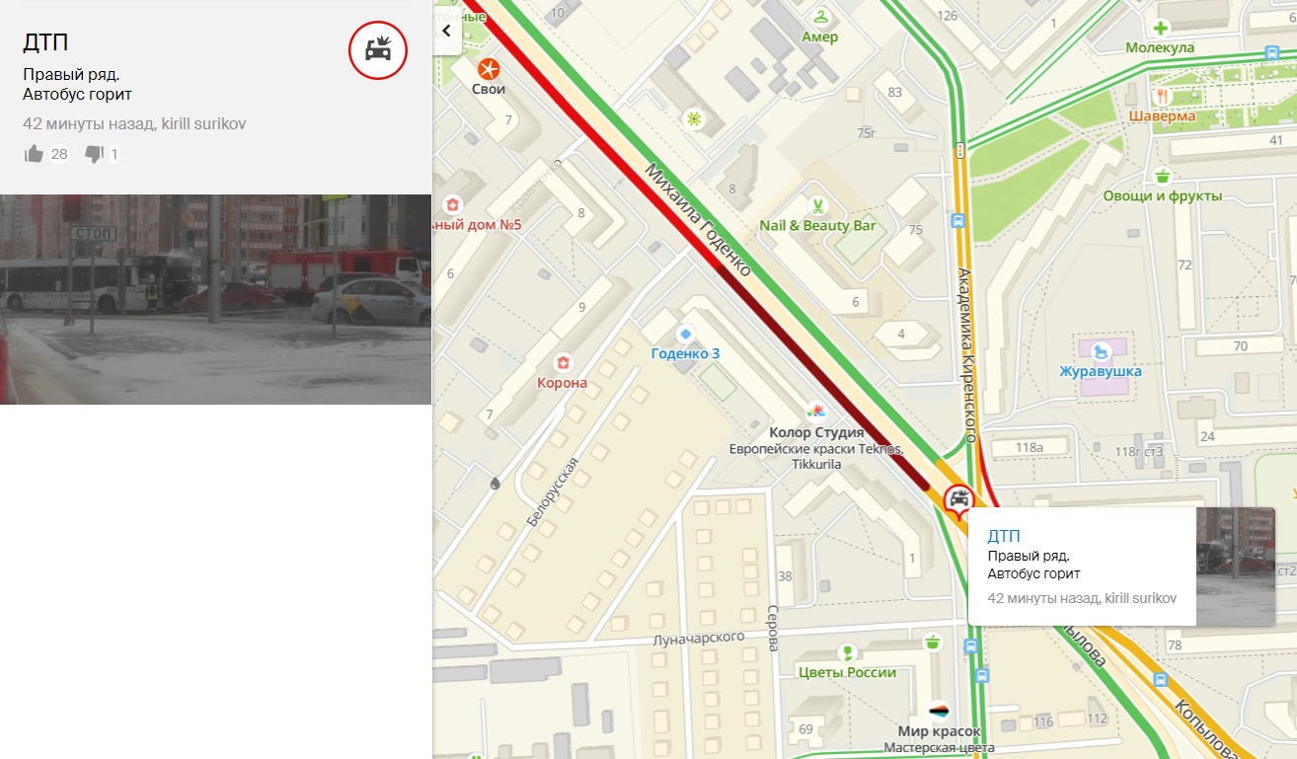Collapse the side panel with the chevron

coord(447,31)
